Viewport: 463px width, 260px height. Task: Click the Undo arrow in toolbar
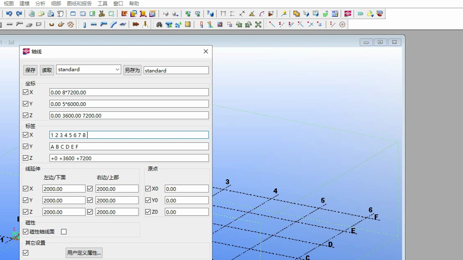(9, 14)
